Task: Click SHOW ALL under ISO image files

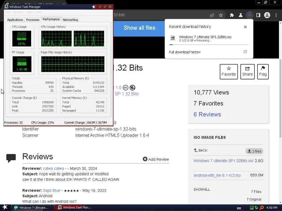Action: pos(202,190)
